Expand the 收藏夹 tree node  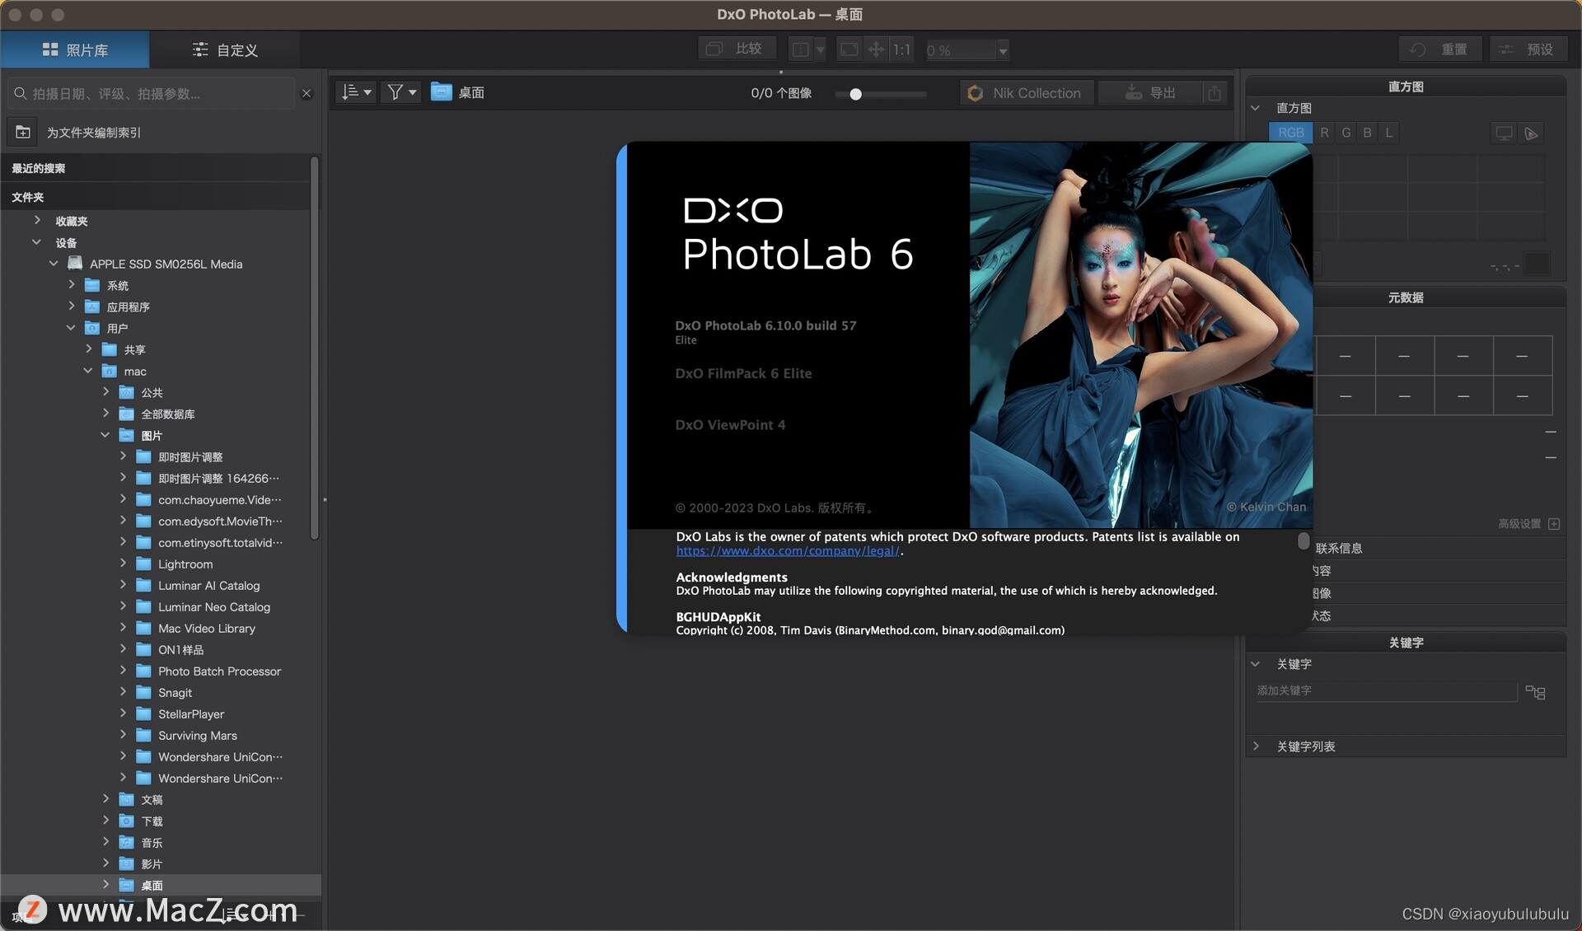point(37,221)
